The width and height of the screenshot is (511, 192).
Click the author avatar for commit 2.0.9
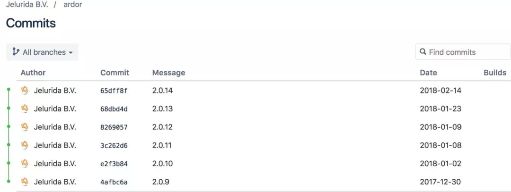(25, 182)
